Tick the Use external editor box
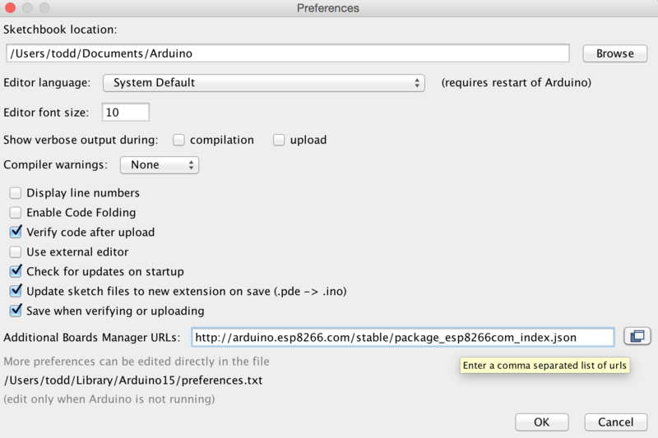Image resolution: width=658 pixels, height=438 pixels. pyautogui.click(x=16, y=252)
